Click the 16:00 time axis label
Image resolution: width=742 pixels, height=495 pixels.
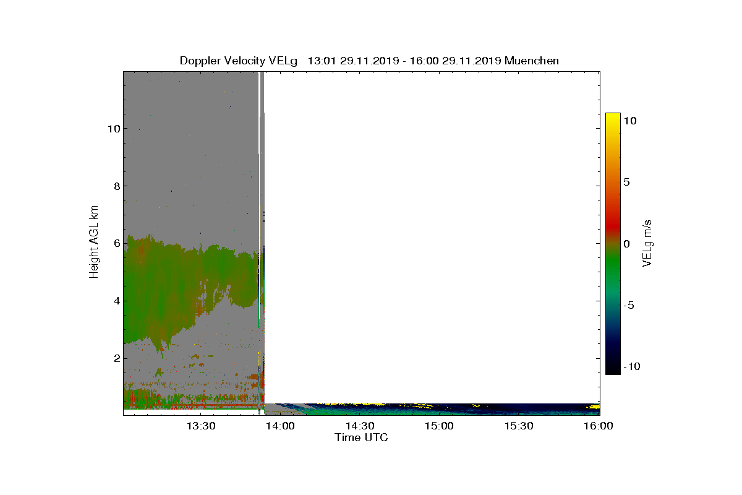pyautogui.click(x=598, y=426)
